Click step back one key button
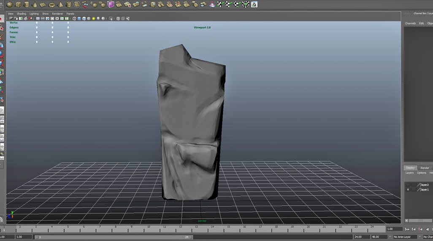Viewport: 433px width, 241px height. tap(420, 229)
